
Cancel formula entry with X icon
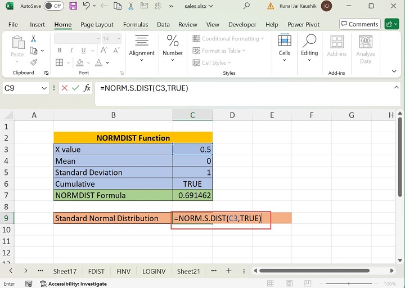tap(64, 88)
